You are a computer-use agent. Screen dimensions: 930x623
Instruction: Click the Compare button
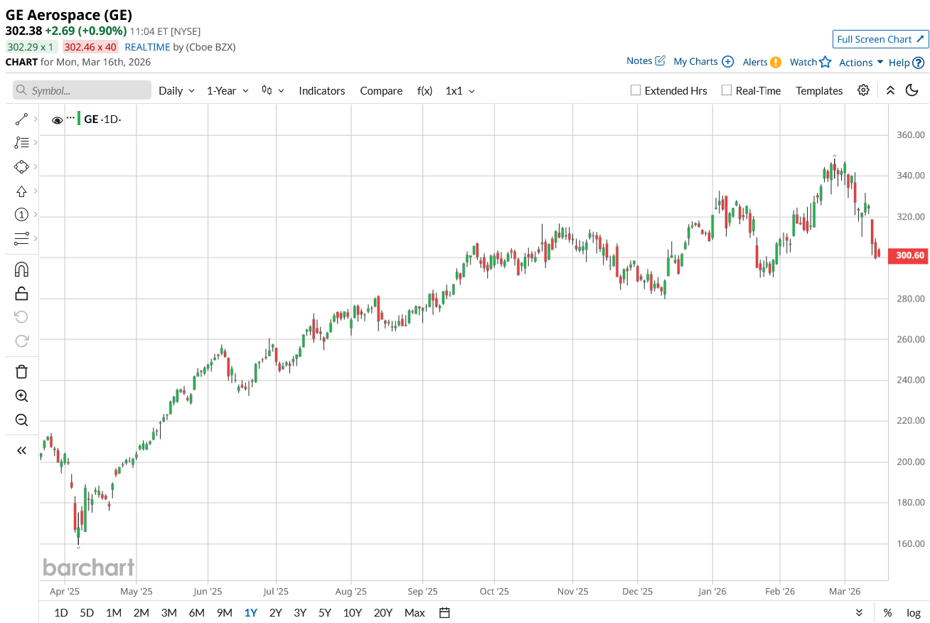381,90
